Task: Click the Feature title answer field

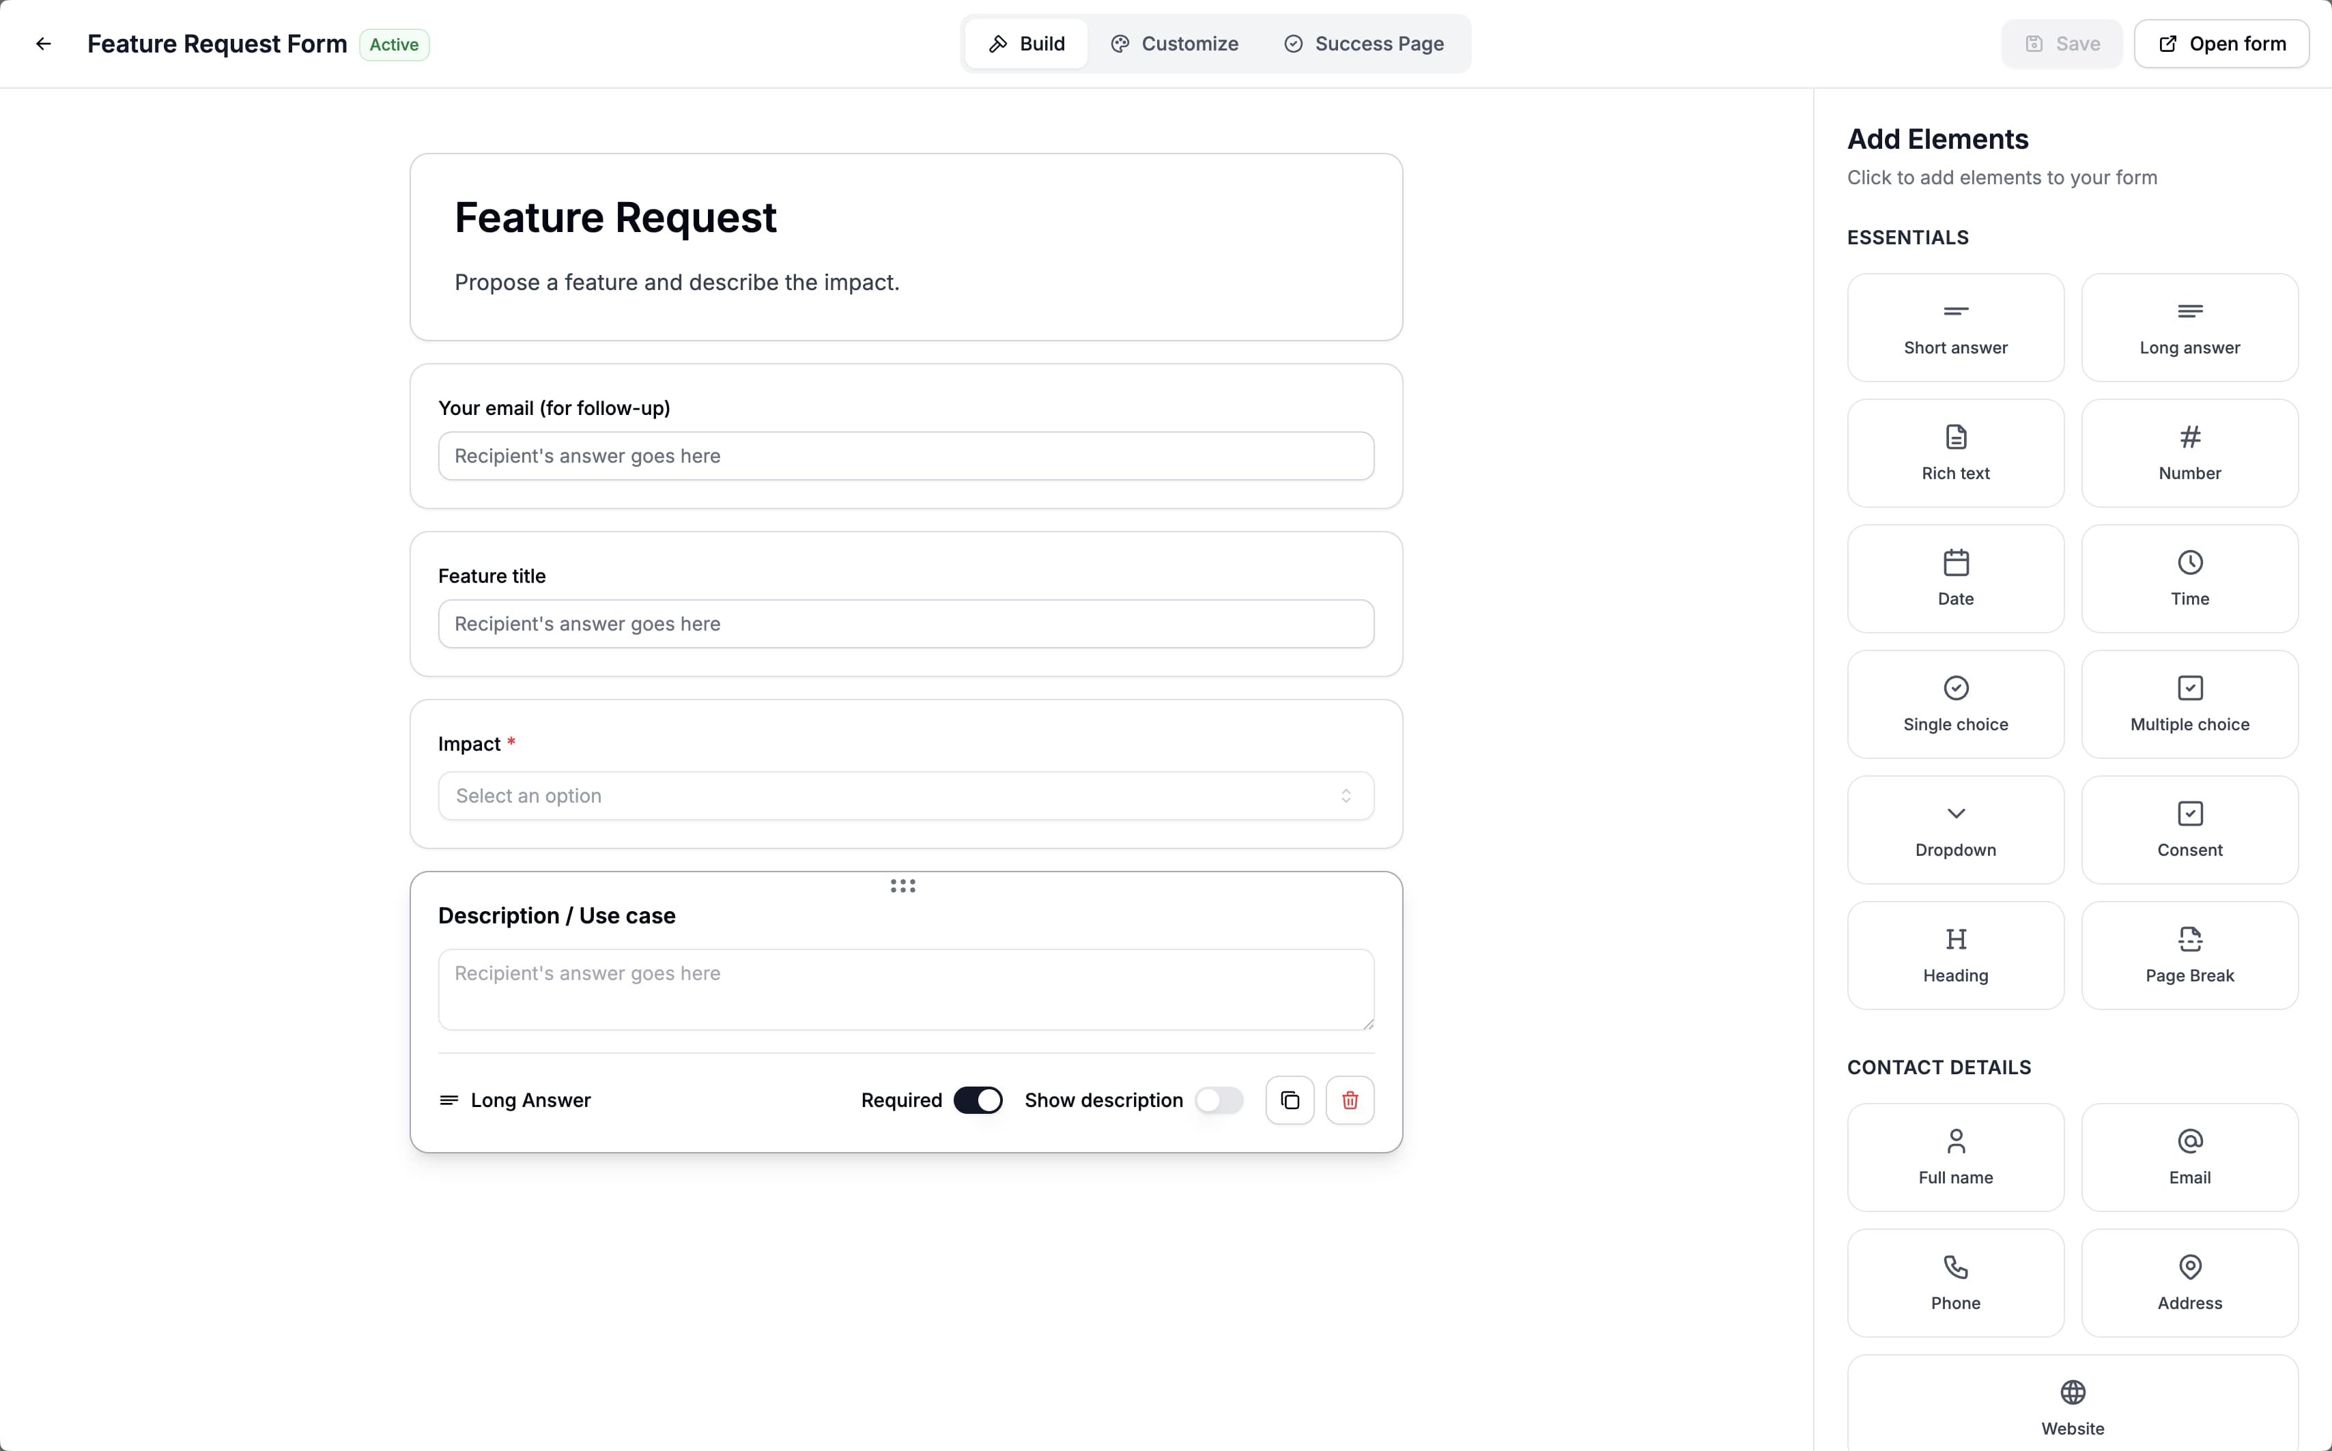Action: pyautogui.click(x=905, y=624)
